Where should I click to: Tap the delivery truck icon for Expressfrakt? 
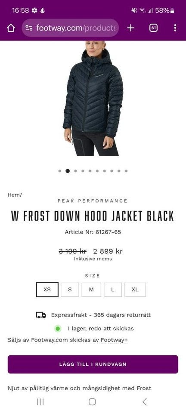pos(41,315)
